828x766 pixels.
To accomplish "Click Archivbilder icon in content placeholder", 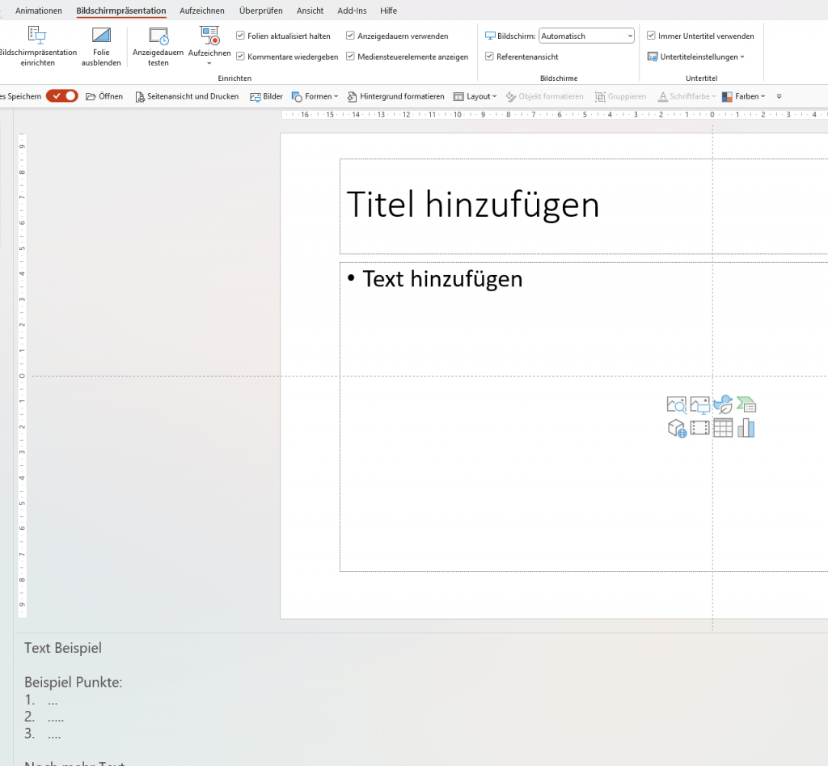I will 677,404.
